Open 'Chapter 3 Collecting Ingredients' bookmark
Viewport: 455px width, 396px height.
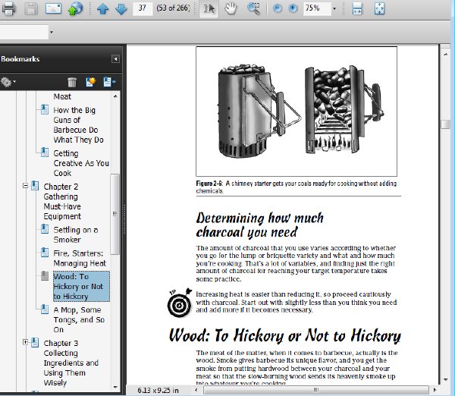[71, 363]
